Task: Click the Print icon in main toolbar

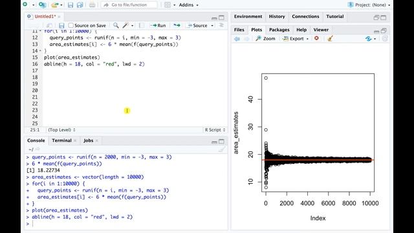Action: 92,5
